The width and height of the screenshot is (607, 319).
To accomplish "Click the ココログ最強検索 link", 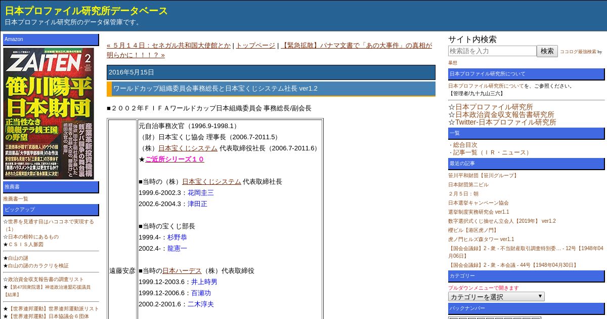I will [x=578, y=52].
